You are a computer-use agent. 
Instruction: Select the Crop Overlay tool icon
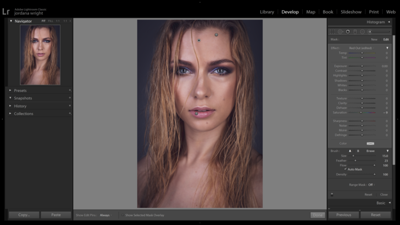[333, 31]
